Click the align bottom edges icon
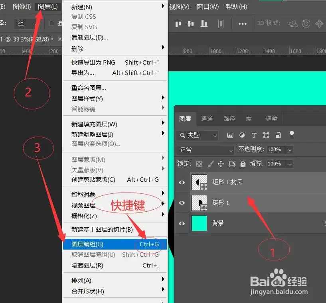326x303 pixels. (204, 24)
